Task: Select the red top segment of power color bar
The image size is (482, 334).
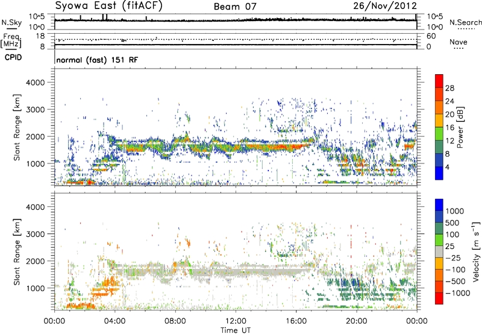Action: [x=439, y=81]
